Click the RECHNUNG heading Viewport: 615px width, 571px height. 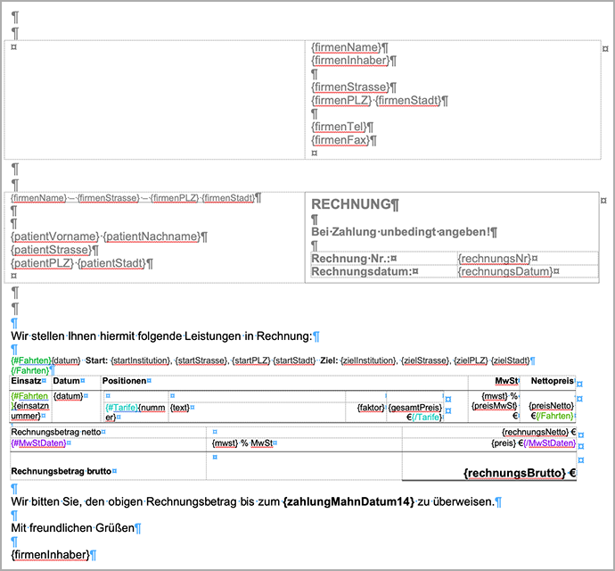351,204
